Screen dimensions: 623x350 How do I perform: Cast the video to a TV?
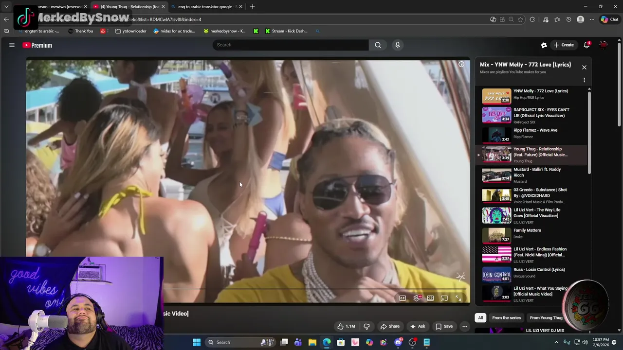coord(444,298)
